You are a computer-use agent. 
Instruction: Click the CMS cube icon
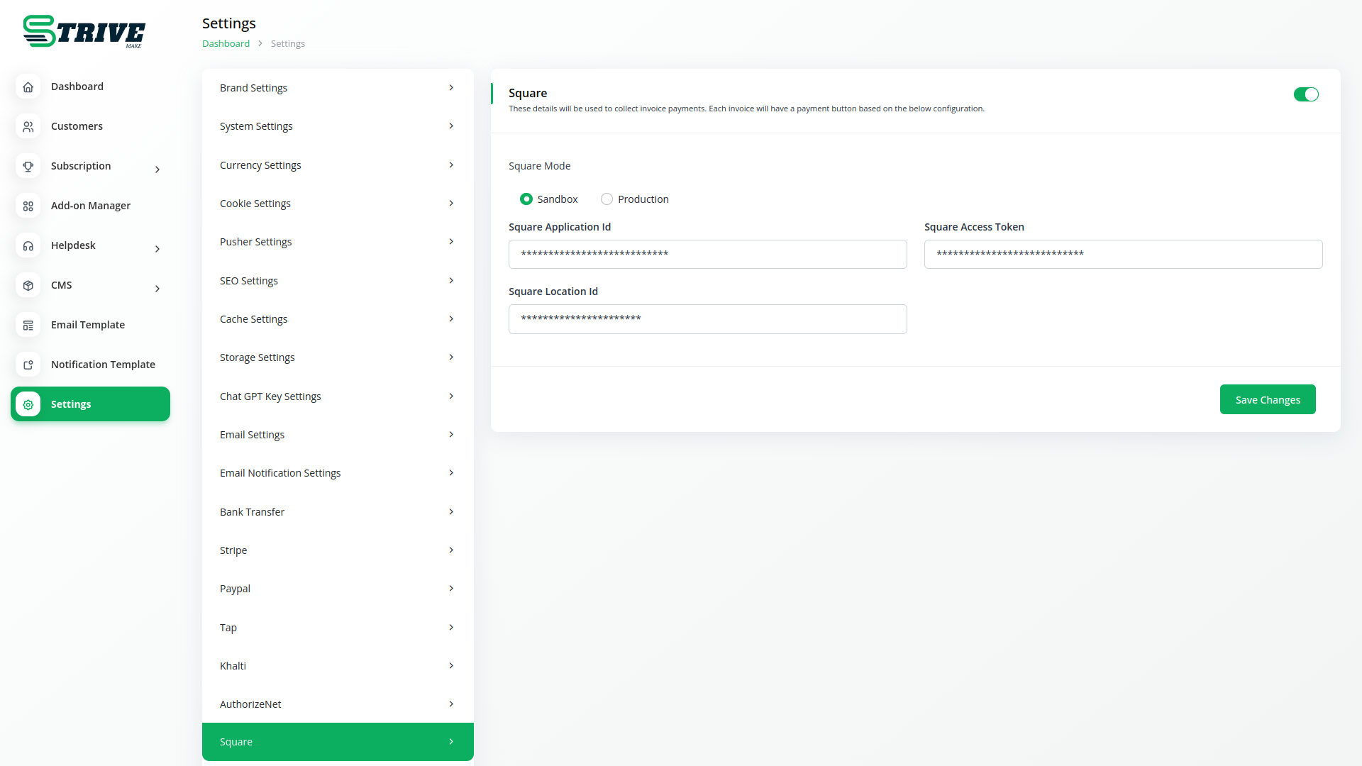click(x=28, y=285)
